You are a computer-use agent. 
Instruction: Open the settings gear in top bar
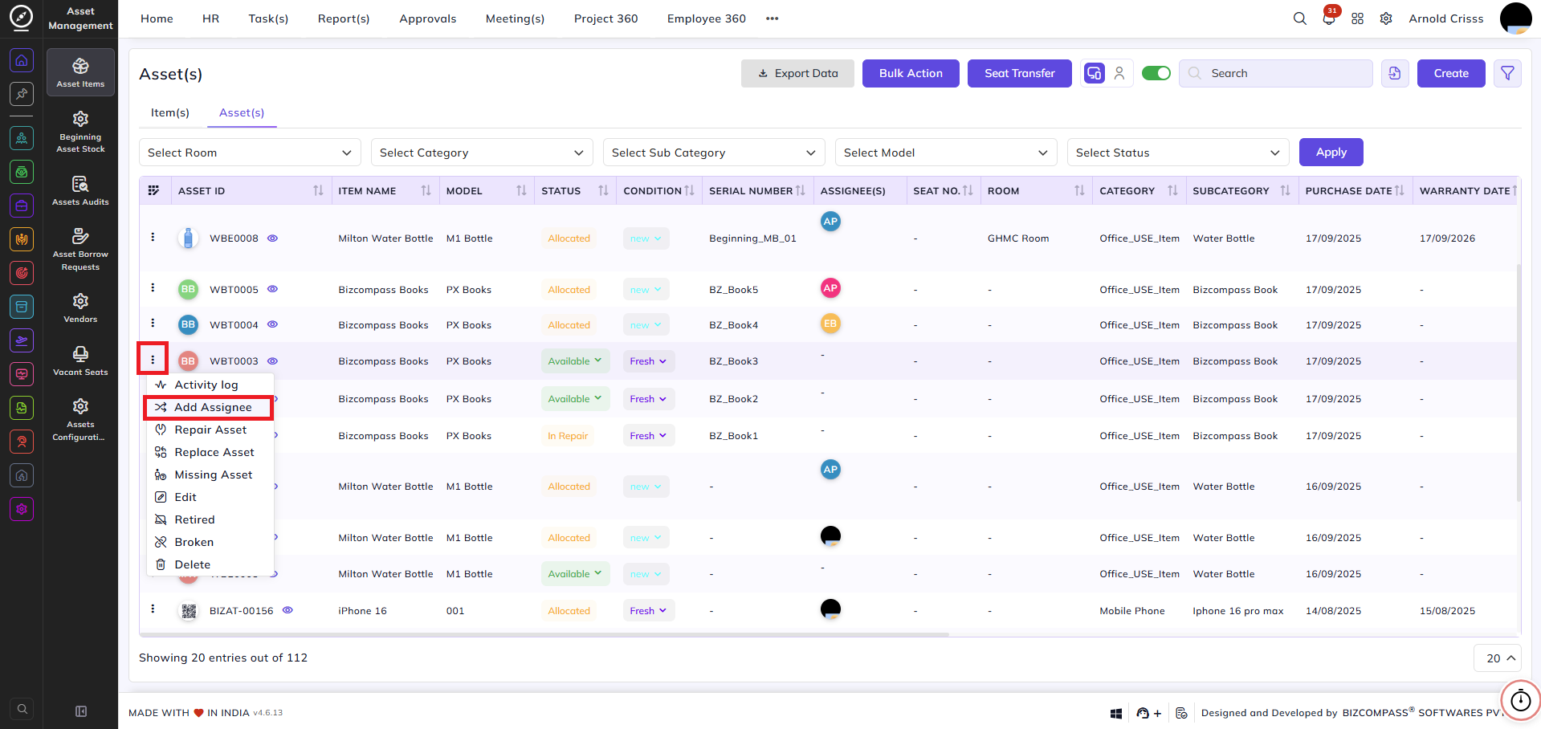tap(1386, 18)
